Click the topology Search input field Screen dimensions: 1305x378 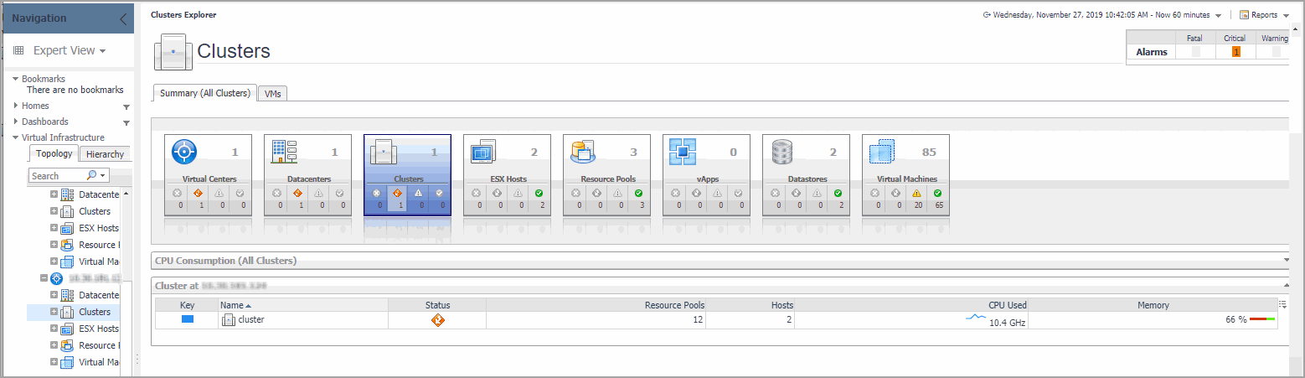[x=57, y=176]
